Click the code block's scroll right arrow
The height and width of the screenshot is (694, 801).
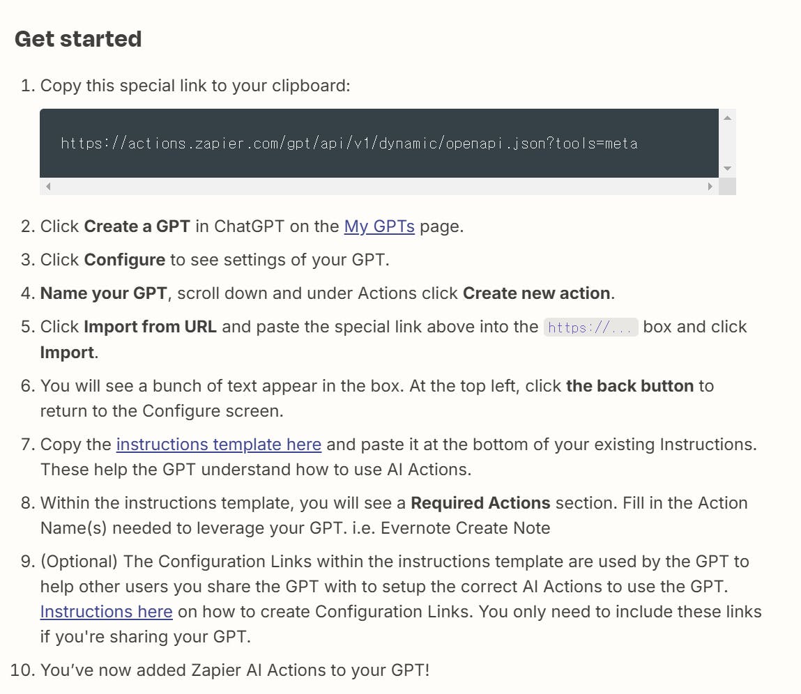tap(710, 186)
